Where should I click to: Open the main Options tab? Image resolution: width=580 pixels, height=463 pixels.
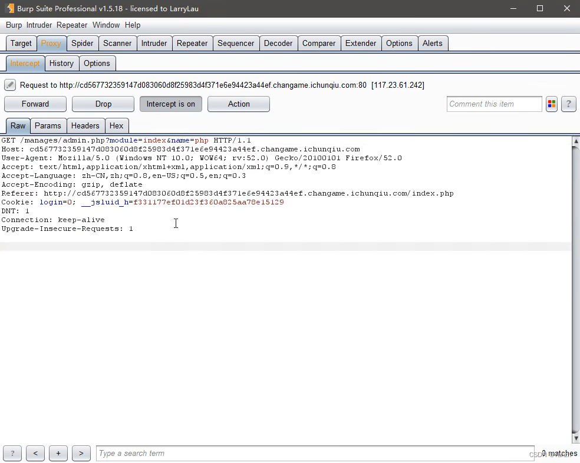tap(399, 43)
